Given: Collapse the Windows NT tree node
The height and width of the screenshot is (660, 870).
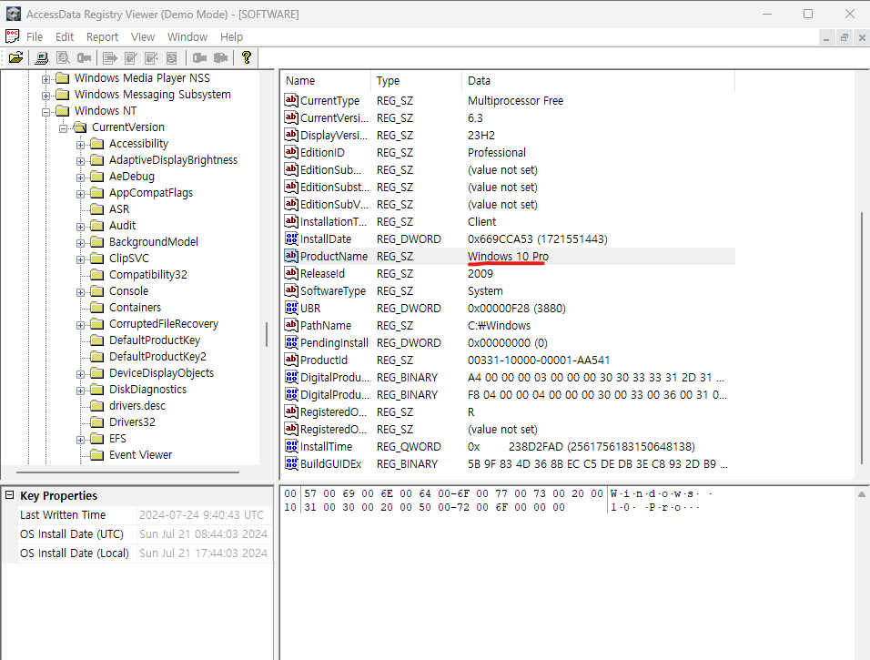Looking at the screenshot, I should click(x=46, y=112).
